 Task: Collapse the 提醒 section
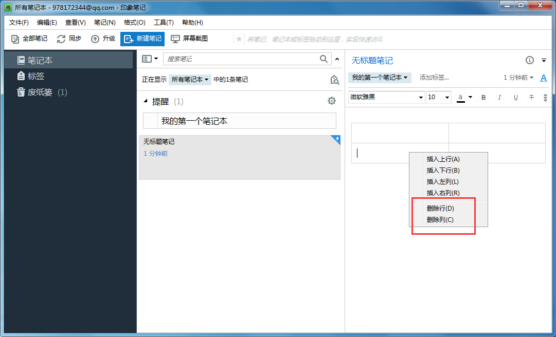pyautogui.click(x=146, y=101)
